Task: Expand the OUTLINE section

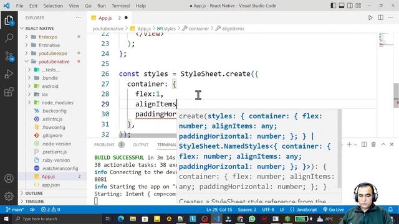Action: click(34, 194)
